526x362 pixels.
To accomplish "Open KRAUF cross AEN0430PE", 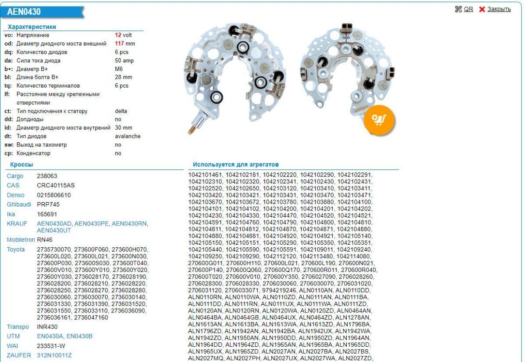I will tap(92, 224).
